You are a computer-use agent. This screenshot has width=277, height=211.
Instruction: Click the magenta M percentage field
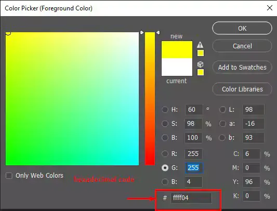click(x=251, y=168)
